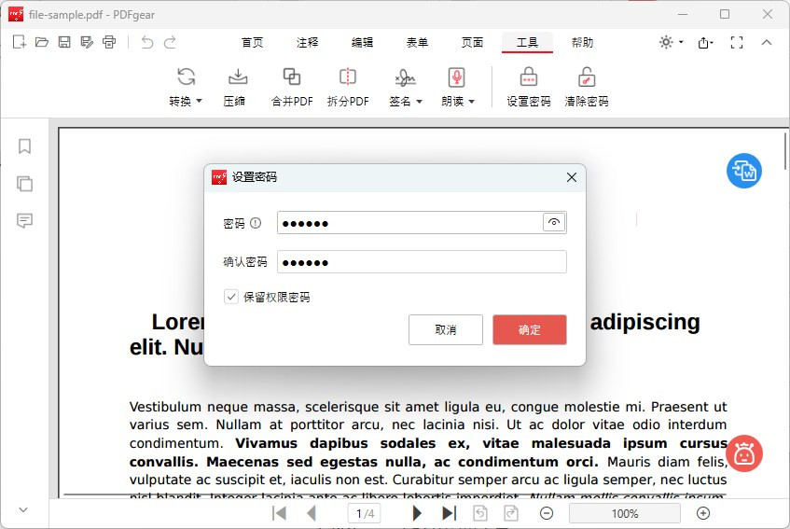Uncheck the 保留权限密码 checkbox
Screen dimensions: 790x529
point(230,297)
